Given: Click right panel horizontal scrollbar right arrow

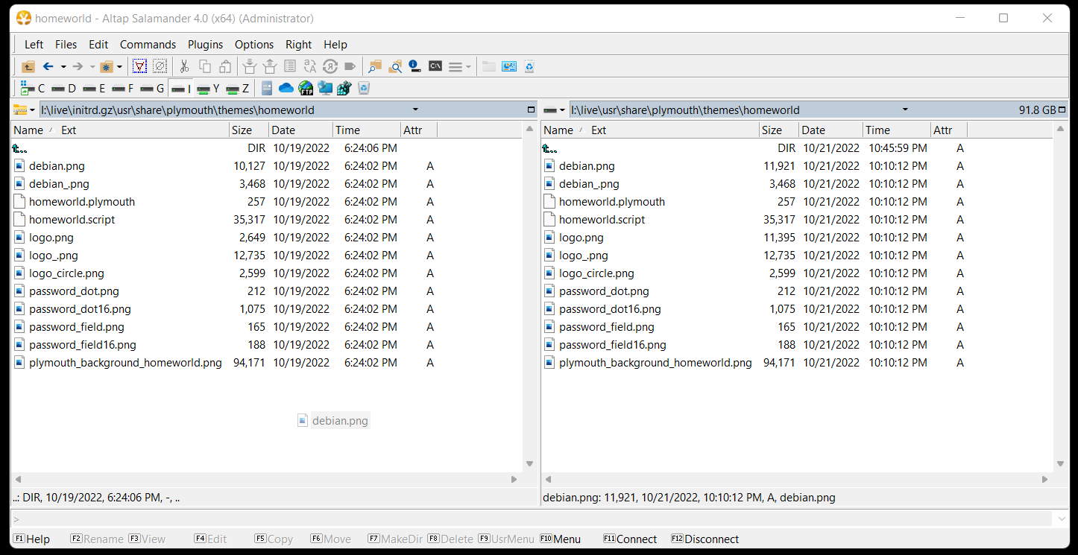Looking at the screenshot, I should (x=1044, y=479).
